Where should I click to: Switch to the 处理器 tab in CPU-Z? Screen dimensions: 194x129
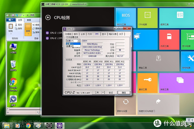(x=68, y=34)
